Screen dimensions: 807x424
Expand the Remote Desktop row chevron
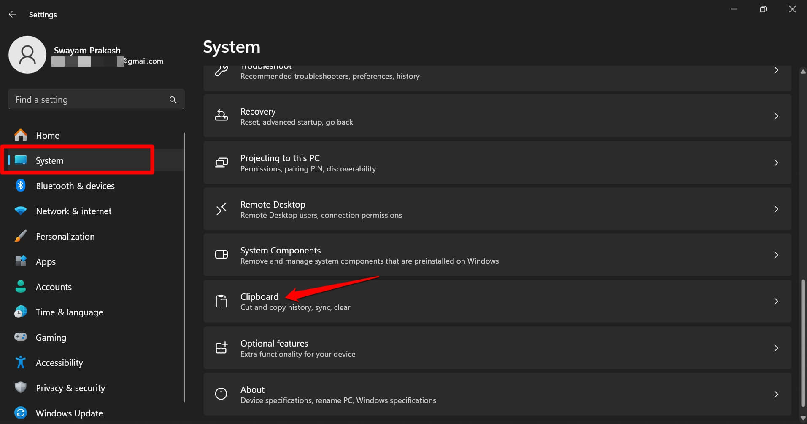[776, 209]
